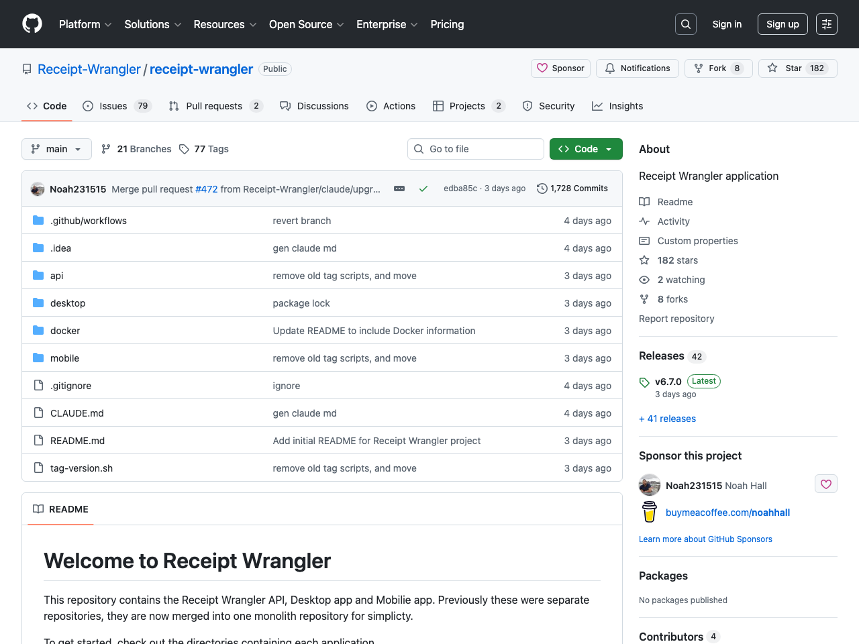Toggle the README watch eye indicator
Screen dimensions: 859x644
point(644,280)
